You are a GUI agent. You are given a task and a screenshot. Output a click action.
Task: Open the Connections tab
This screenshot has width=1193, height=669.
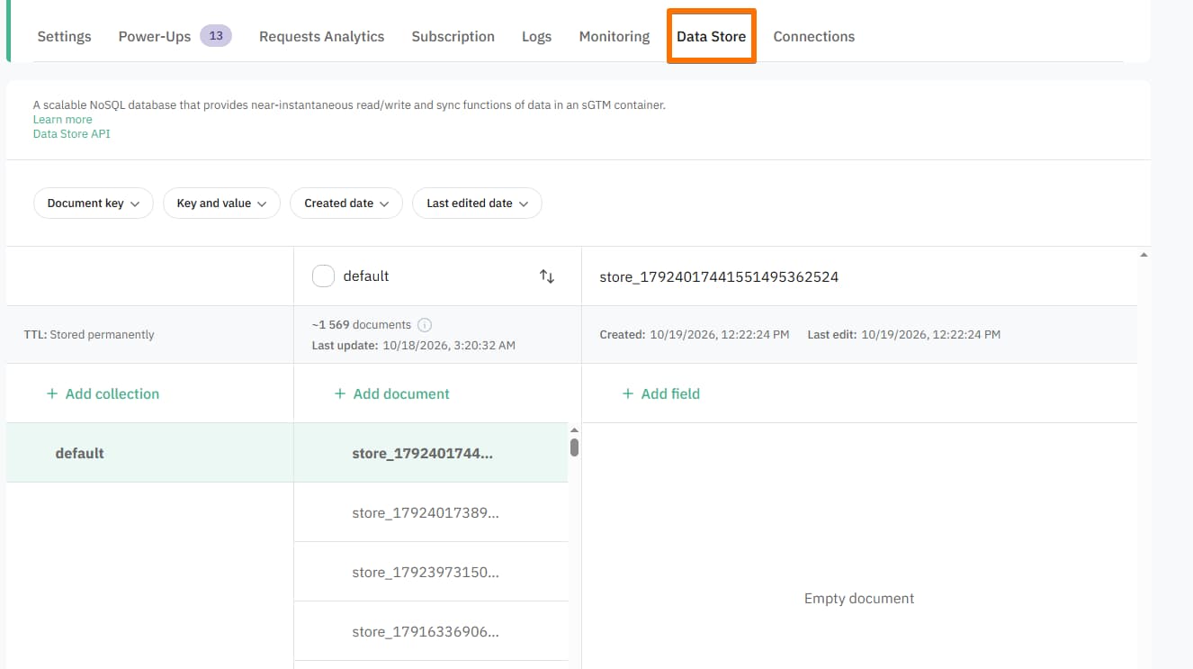(x=813, y=37)
